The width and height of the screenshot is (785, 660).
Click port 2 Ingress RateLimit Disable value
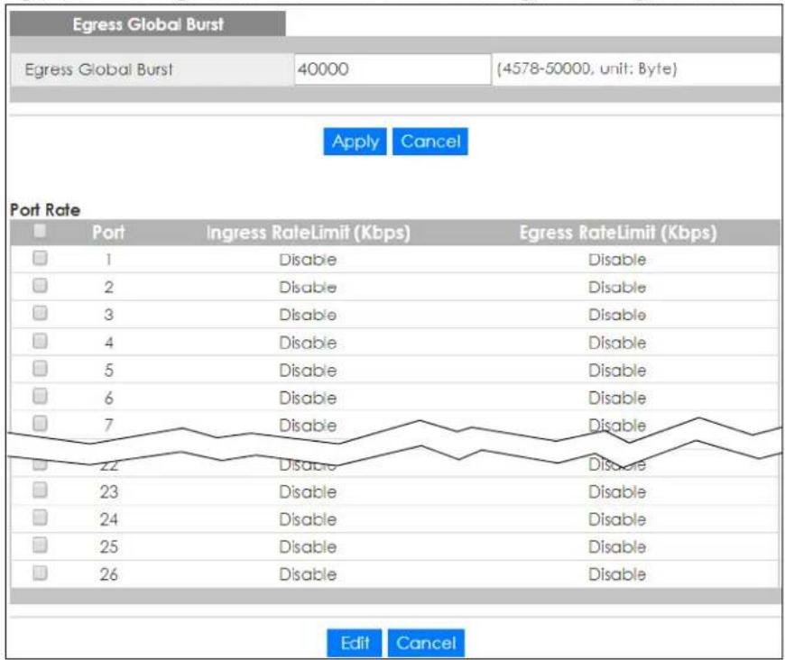point(308,288)
